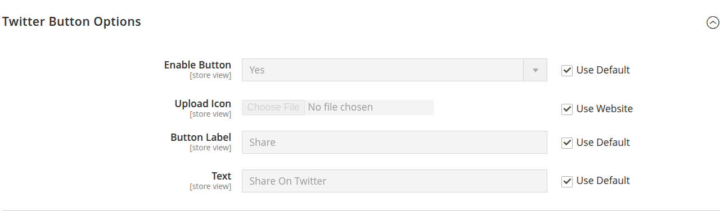720x211 pixels.
Task: Click the Enable Button dropdown arrow
Action: point(535,70)
